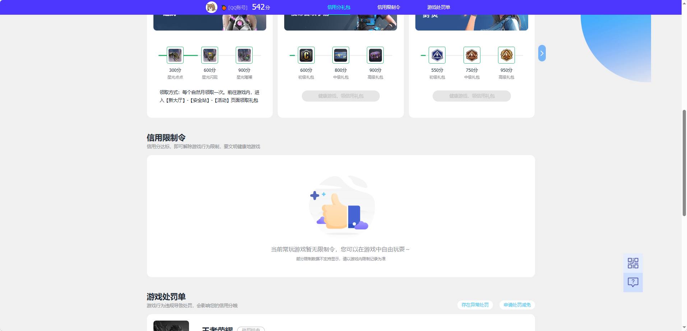Open the 550分 初级礼包 blue badge icon
The width and height of the screenshot is (687, 331).
(x=437, y=55)
